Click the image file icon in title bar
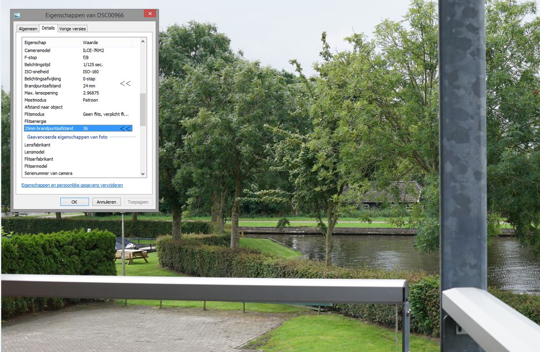The image size is (540, 352). click(x=18, y=15)
